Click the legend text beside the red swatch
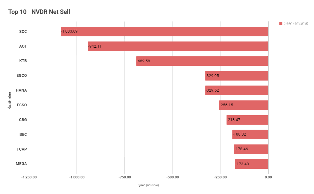Screen dimensions: 314x194 pos(296,23)
